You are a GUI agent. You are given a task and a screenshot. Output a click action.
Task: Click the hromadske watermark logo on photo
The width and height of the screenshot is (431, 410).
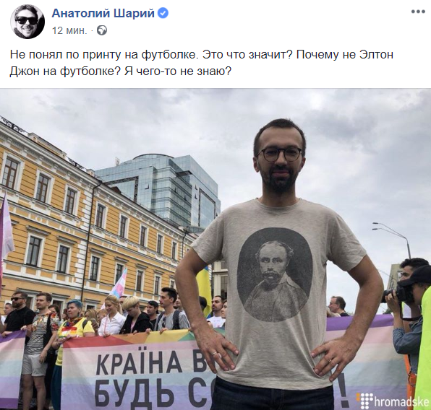(393, 401)
